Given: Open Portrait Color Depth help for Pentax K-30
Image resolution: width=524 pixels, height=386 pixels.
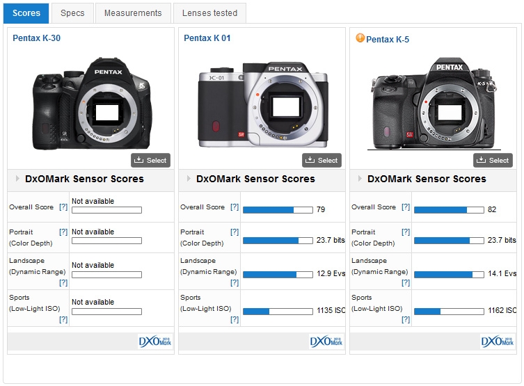Looking at the screenshot, I should click(63, 232).
